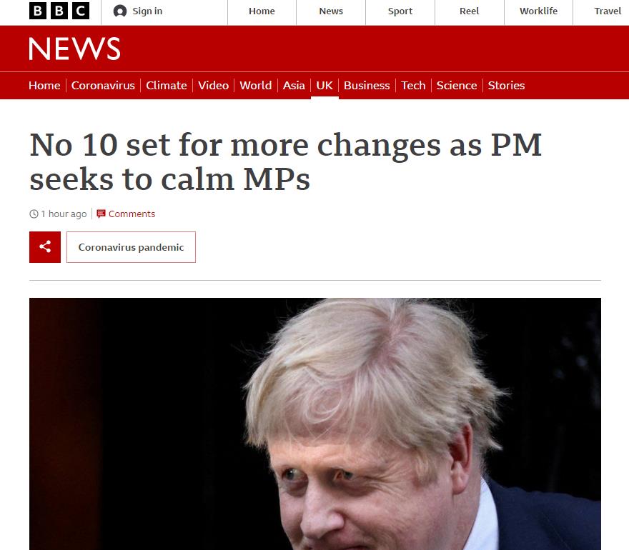Open the World news section
This screenshot has height=550, width=629.
tap(256, 86)
